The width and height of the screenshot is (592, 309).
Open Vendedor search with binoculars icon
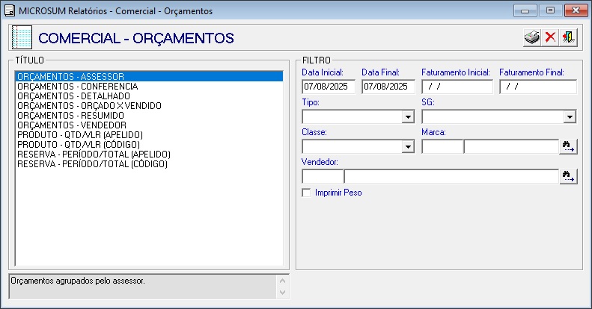568,176
